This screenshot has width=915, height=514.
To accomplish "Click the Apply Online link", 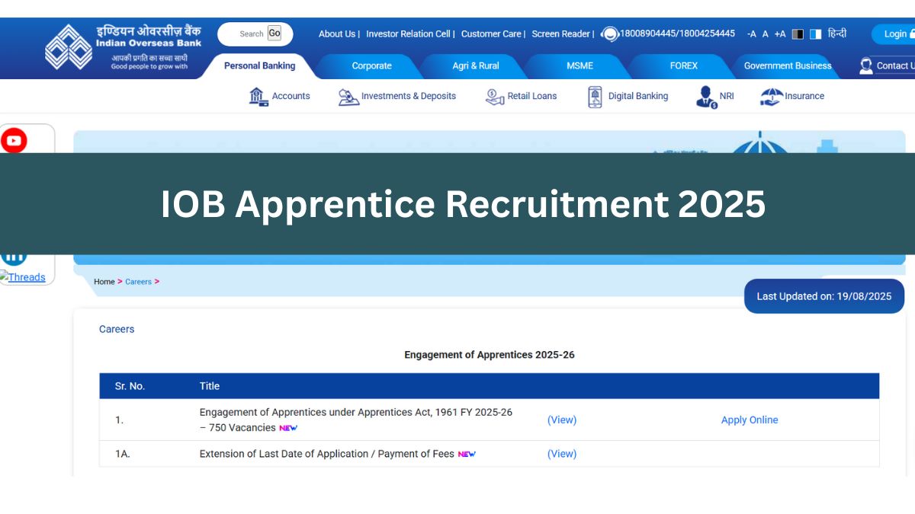I will [750, 420].
